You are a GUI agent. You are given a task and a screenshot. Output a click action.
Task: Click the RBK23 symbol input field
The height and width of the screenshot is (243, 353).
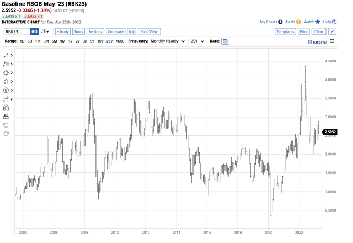[17, 31]
